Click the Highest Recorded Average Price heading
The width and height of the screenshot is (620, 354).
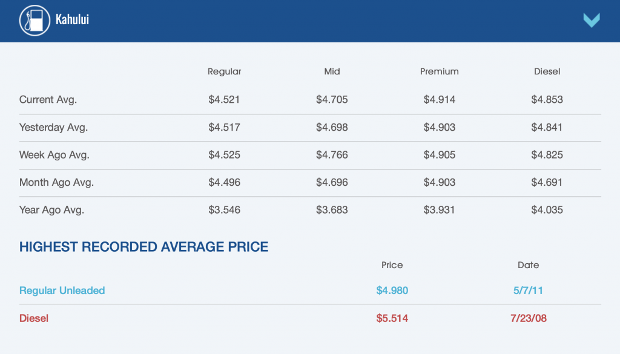pyautogui.click(x=143, y=247)
